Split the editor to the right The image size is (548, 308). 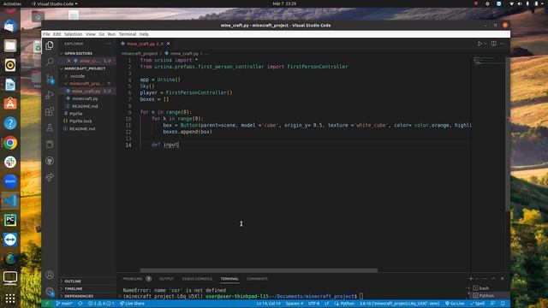493,44
